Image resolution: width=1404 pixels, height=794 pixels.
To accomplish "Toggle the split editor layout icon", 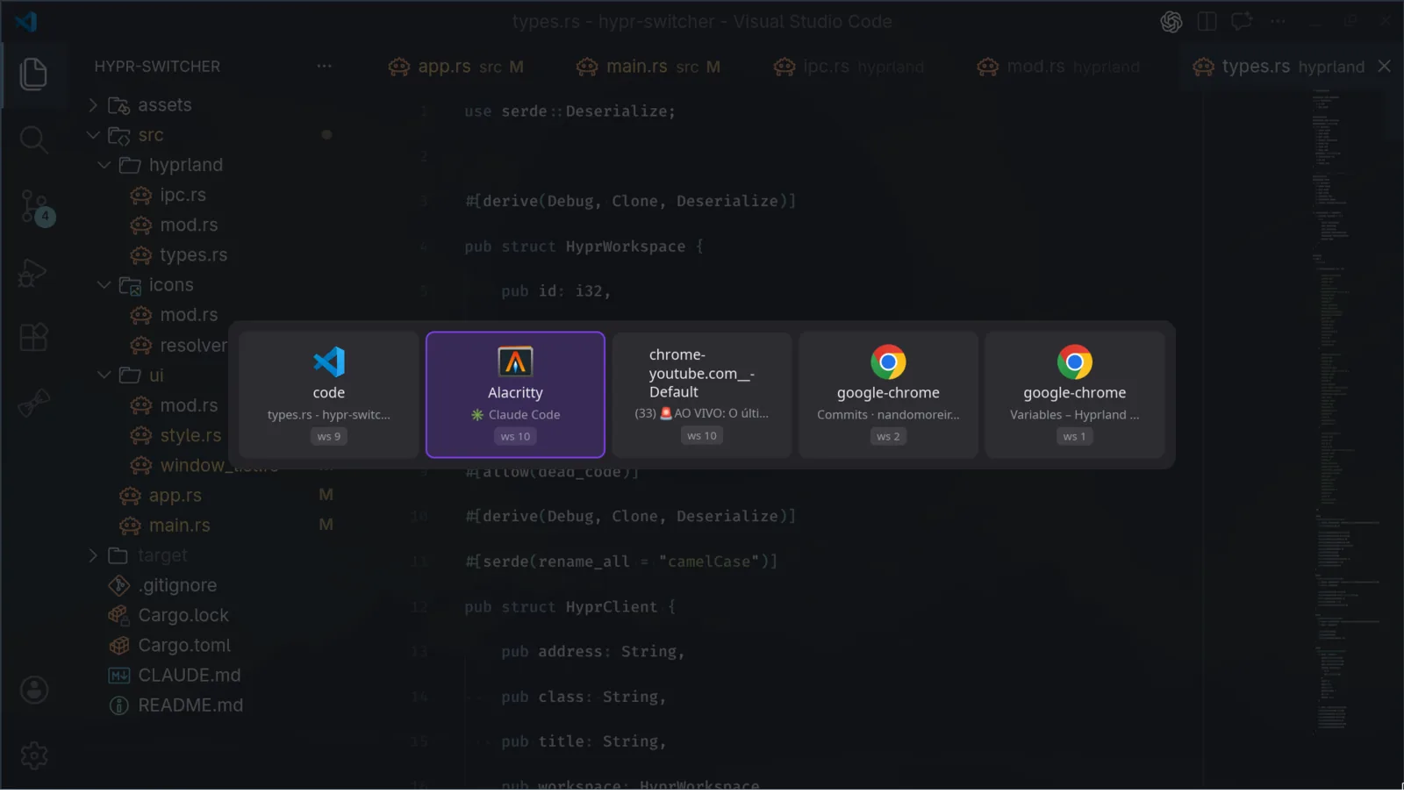I will click(1207, 22).
